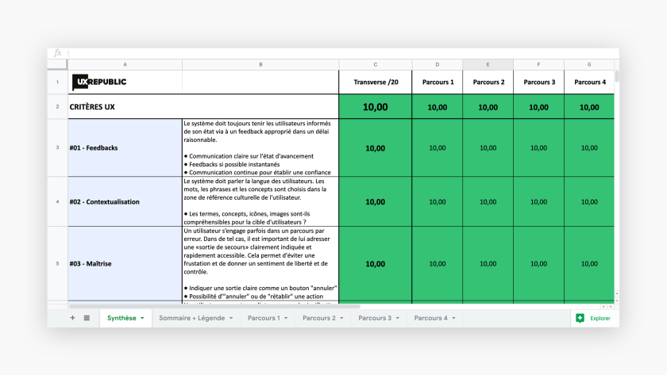The image size is (667, 375).
Task: Add a new sheet with plus icon
Action: pos(72,318)
